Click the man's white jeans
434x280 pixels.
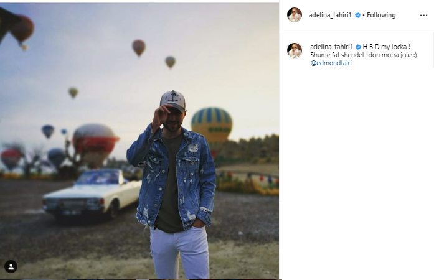(x=179, y=252)
